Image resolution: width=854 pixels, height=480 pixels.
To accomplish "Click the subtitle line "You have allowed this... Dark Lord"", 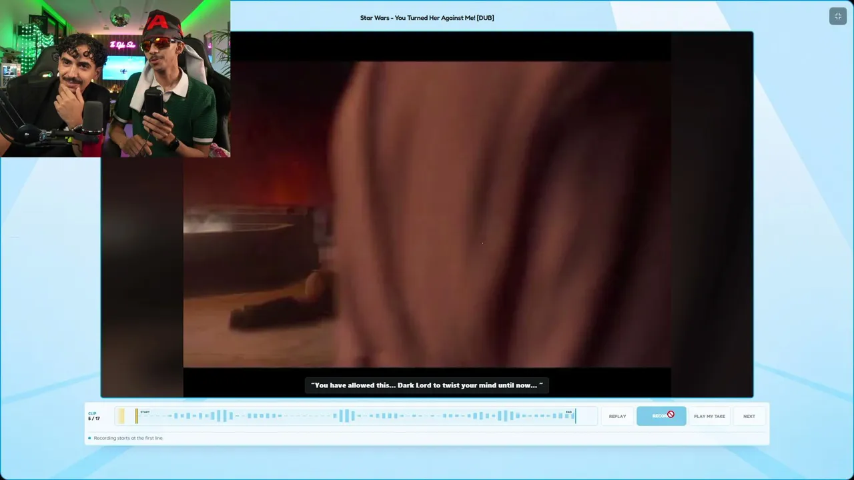I will pyautogui.click(x=427, y=385).
